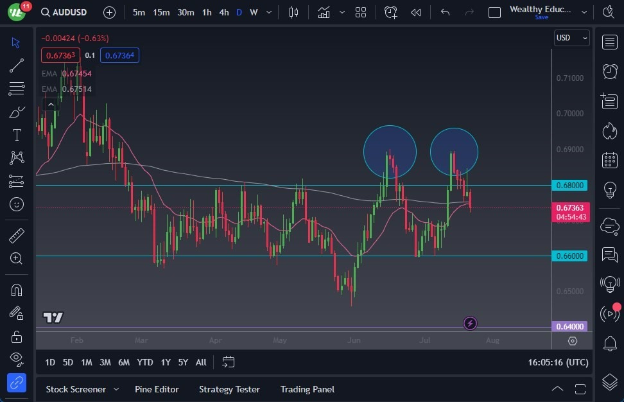Toggle hide all drawing tools
Screen dimensions: 624x402
coord(16,359)
